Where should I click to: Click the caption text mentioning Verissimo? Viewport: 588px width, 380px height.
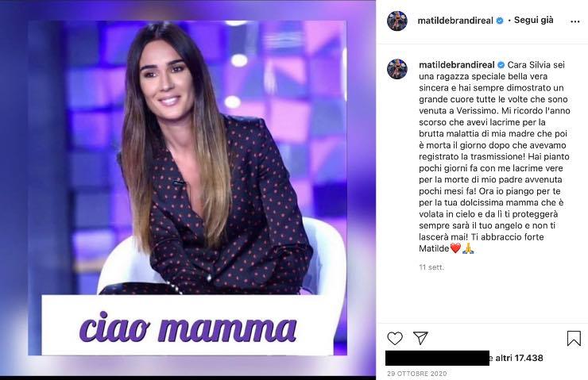494,156
